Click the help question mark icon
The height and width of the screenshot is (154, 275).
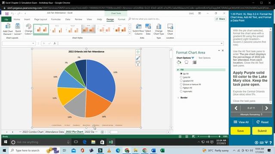270,142
